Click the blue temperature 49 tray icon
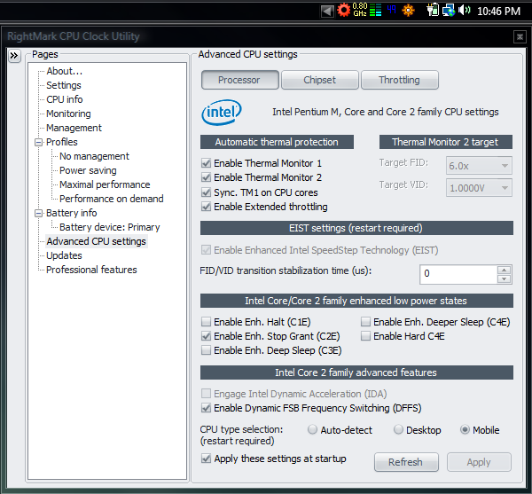 (x=391, y=9)
